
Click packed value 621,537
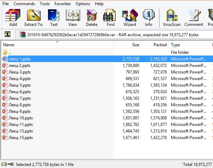pos(160,79)
